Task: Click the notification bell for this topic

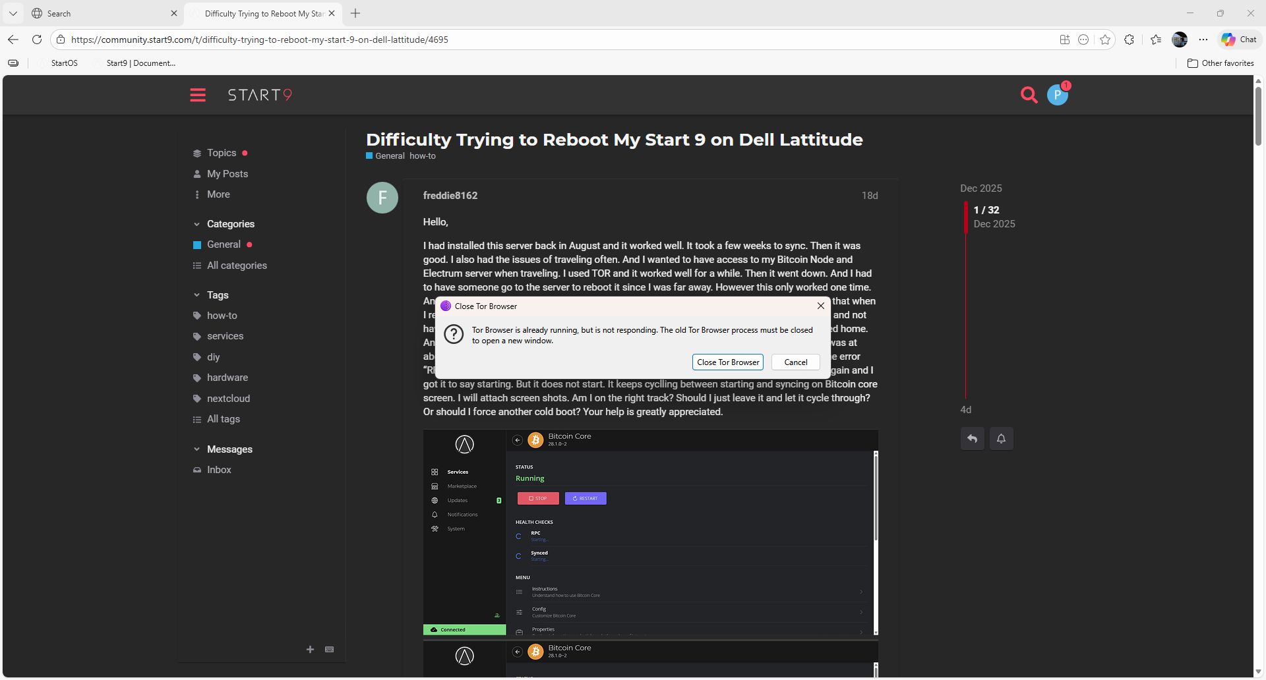Action: (1001, 439)
